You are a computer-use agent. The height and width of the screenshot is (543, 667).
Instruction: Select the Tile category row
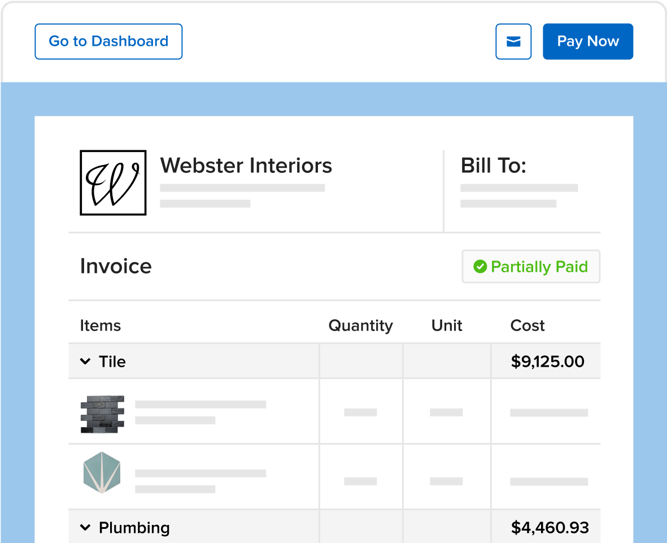coord(334,361)
